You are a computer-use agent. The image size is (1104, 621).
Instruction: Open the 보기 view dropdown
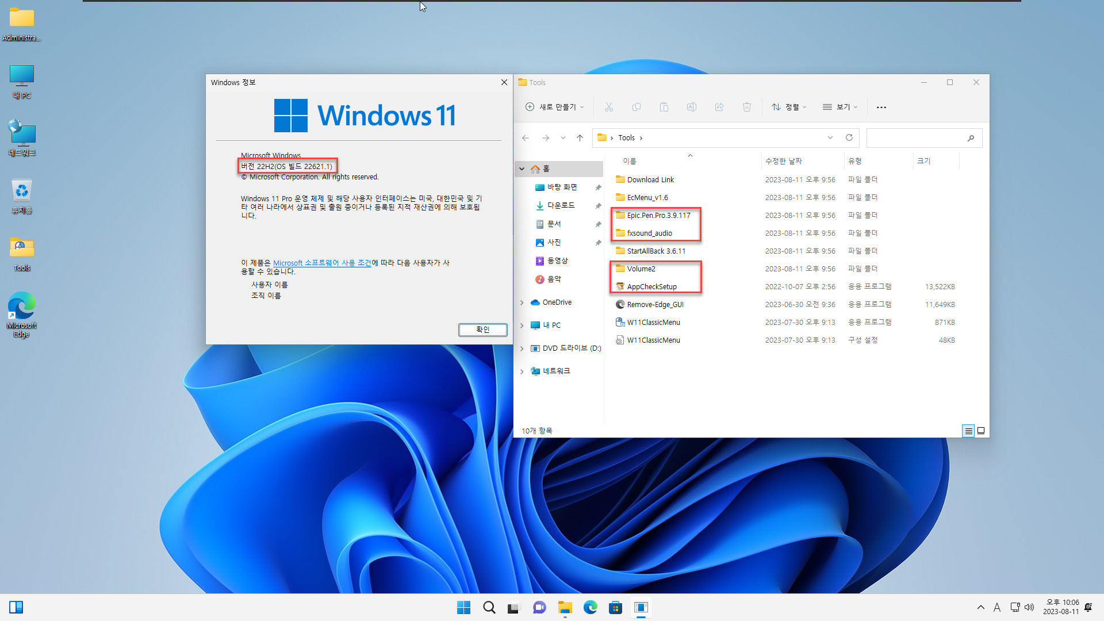(x=840, y=107)
